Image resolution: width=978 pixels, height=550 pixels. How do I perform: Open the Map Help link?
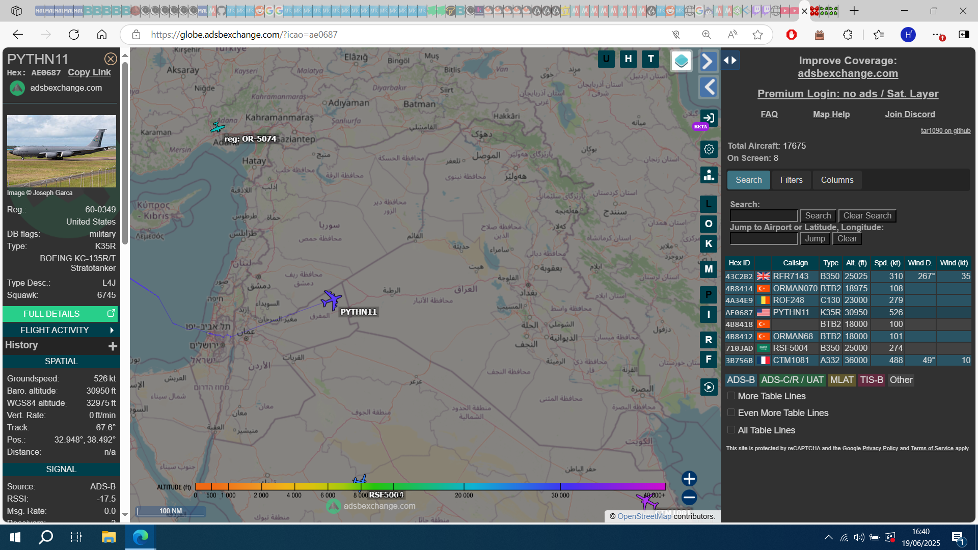pyautogui.click(x=831, y=115)
